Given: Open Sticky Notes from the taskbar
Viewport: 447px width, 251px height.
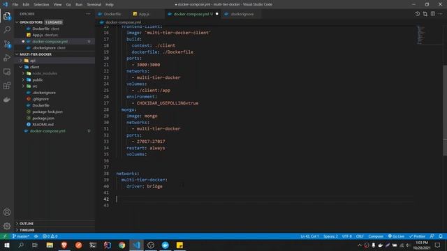Looking at the screenshot, I should pyautogui.click(x=179, y=245).
